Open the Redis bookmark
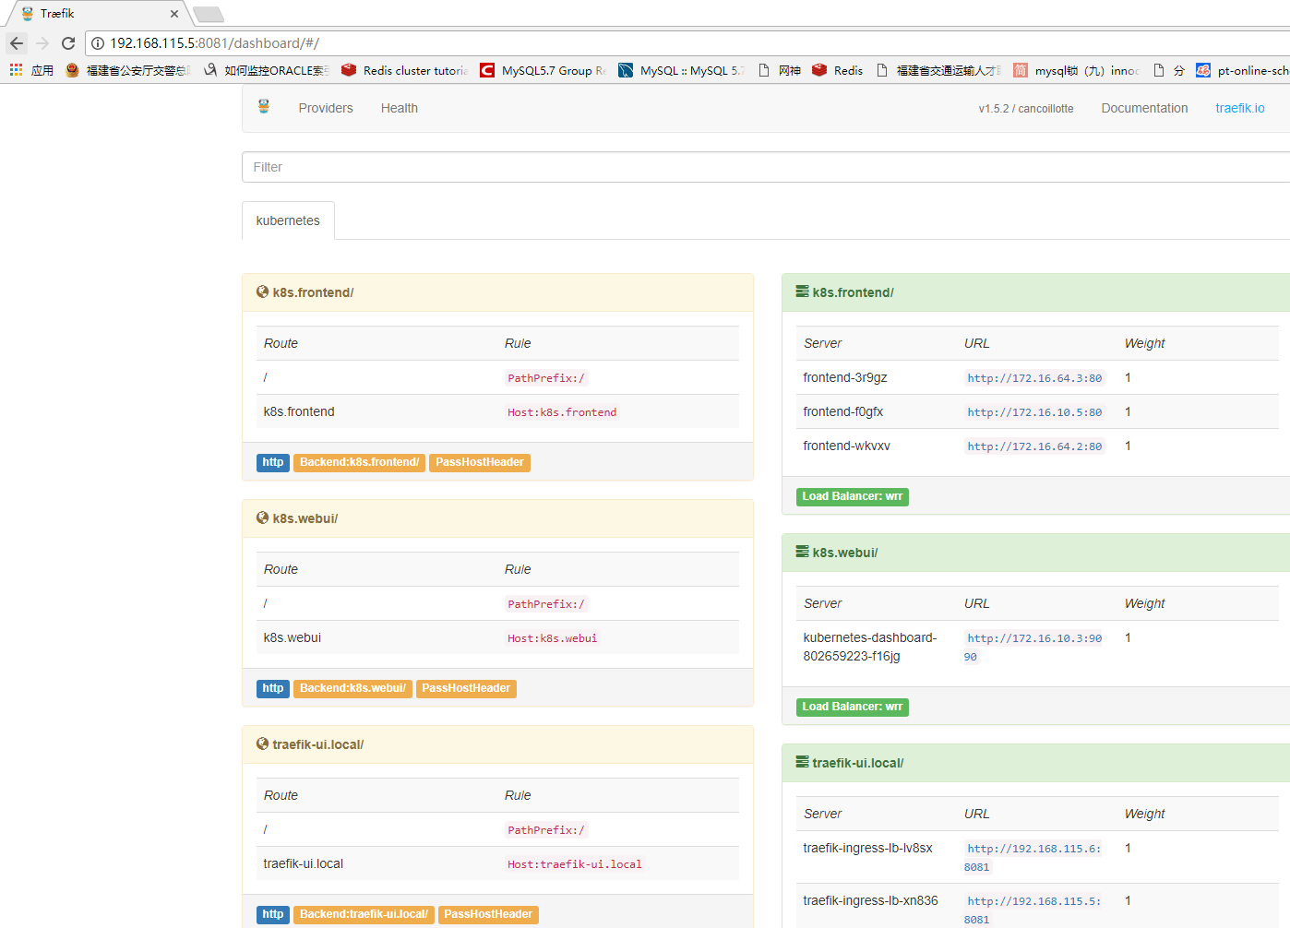 [x=838, y=70]
